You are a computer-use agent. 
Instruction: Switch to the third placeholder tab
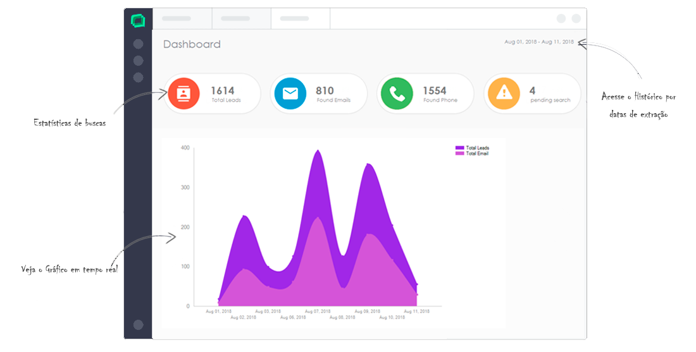click(x=301, y=18)
